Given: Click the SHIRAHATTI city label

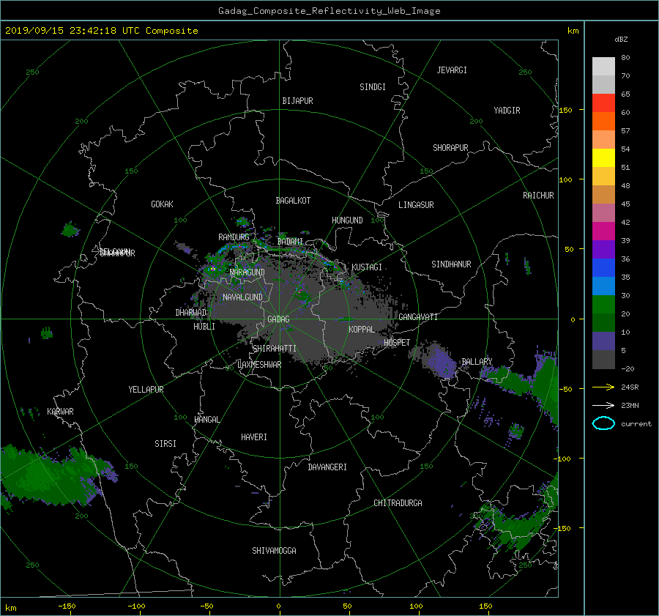Looking at the screenshot, I should click(274, 349).
